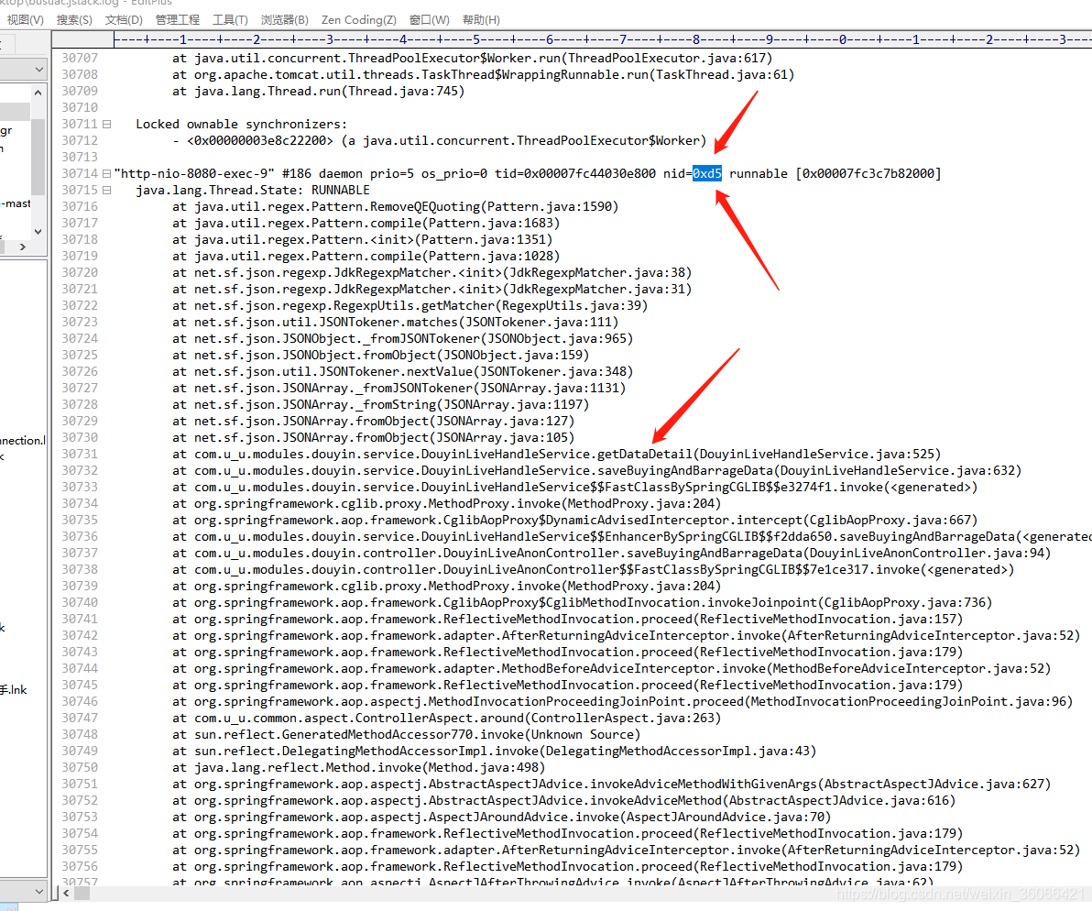The height and width of the screenshot is (911, 1092).
Task: Open the 视图(V) menu
Action: (25, 19)
